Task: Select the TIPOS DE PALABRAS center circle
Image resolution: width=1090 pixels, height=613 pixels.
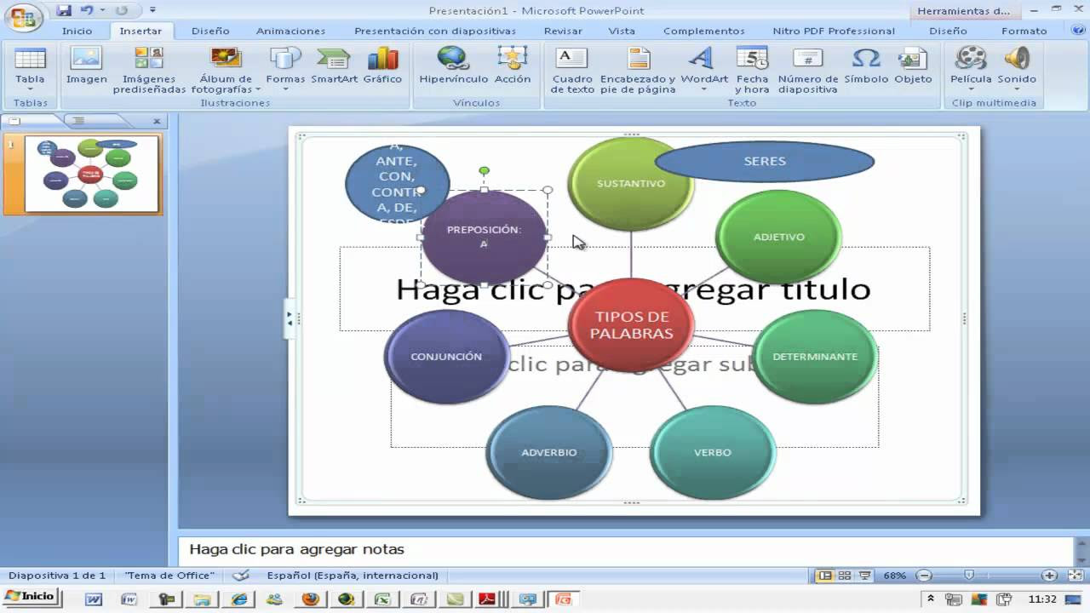Action: click(631, 325)
